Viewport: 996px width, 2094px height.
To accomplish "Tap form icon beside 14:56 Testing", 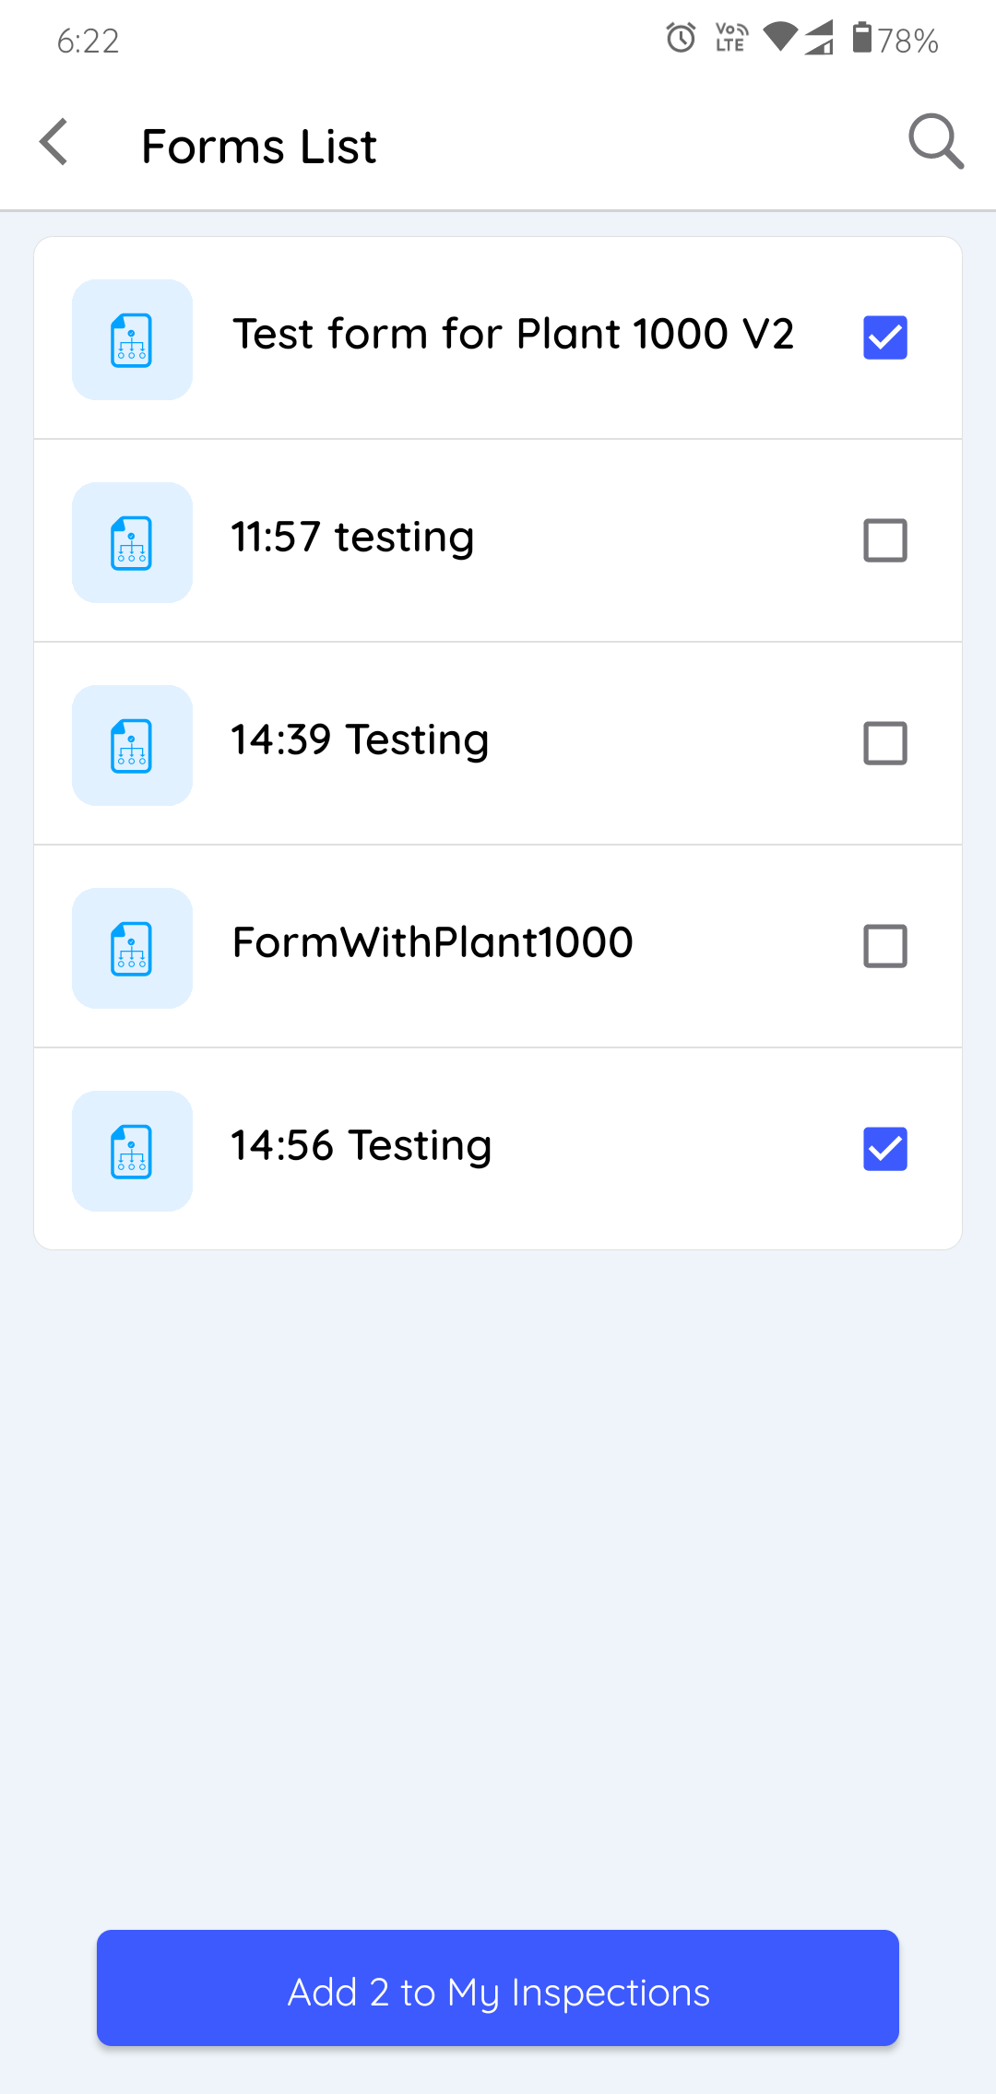I will (132, 1151).
